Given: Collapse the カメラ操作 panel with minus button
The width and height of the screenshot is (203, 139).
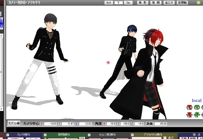Looking at the screenshot, I should [x=8, y=135].
